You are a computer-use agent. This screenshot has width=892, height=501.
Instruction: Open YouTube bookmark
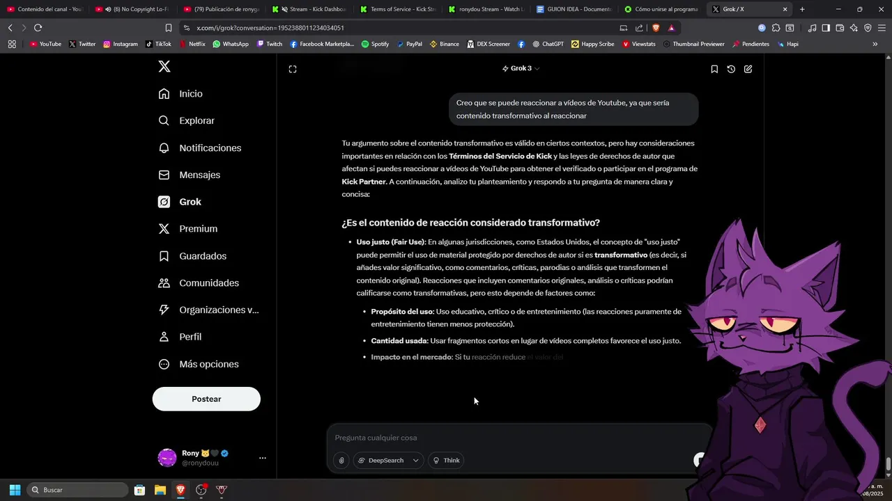(x=45, y=44)
